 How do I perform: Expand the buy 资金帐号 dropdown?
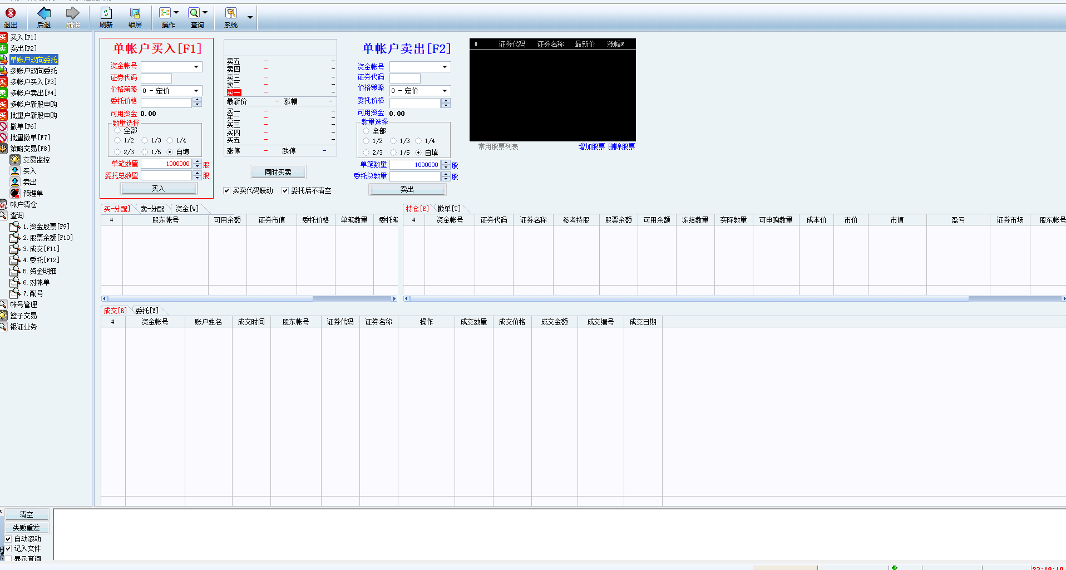click(196, 67)
